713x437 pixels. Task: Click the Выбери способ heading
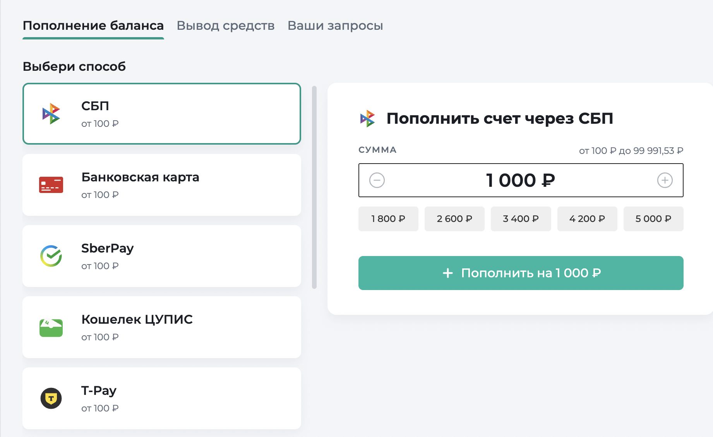pyautogui.click(x=74, y=67)
